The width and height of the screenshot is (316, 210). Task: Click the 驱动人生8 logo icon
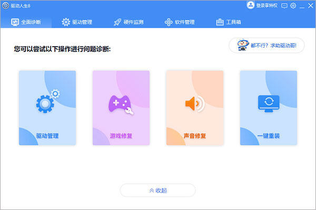pos(6,6)
